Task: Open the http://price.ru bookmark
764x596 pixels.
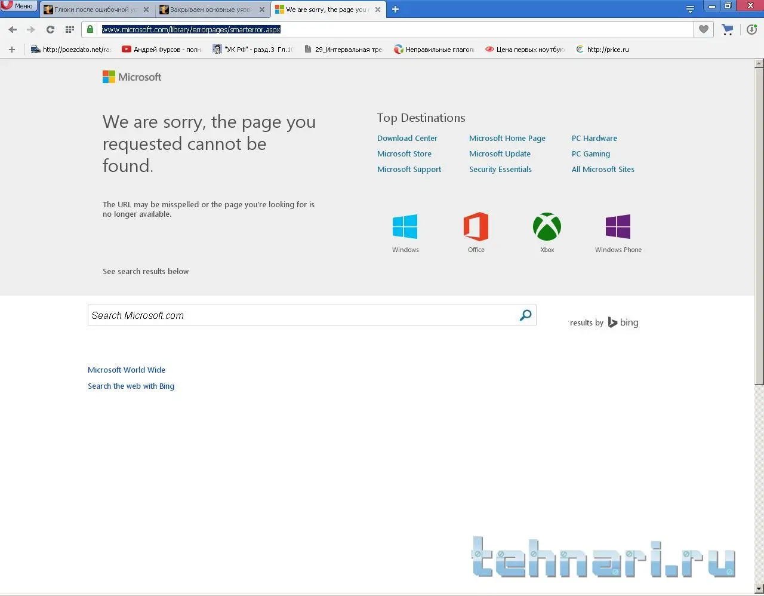Action: pyautogui.click(x=602, y=50)
